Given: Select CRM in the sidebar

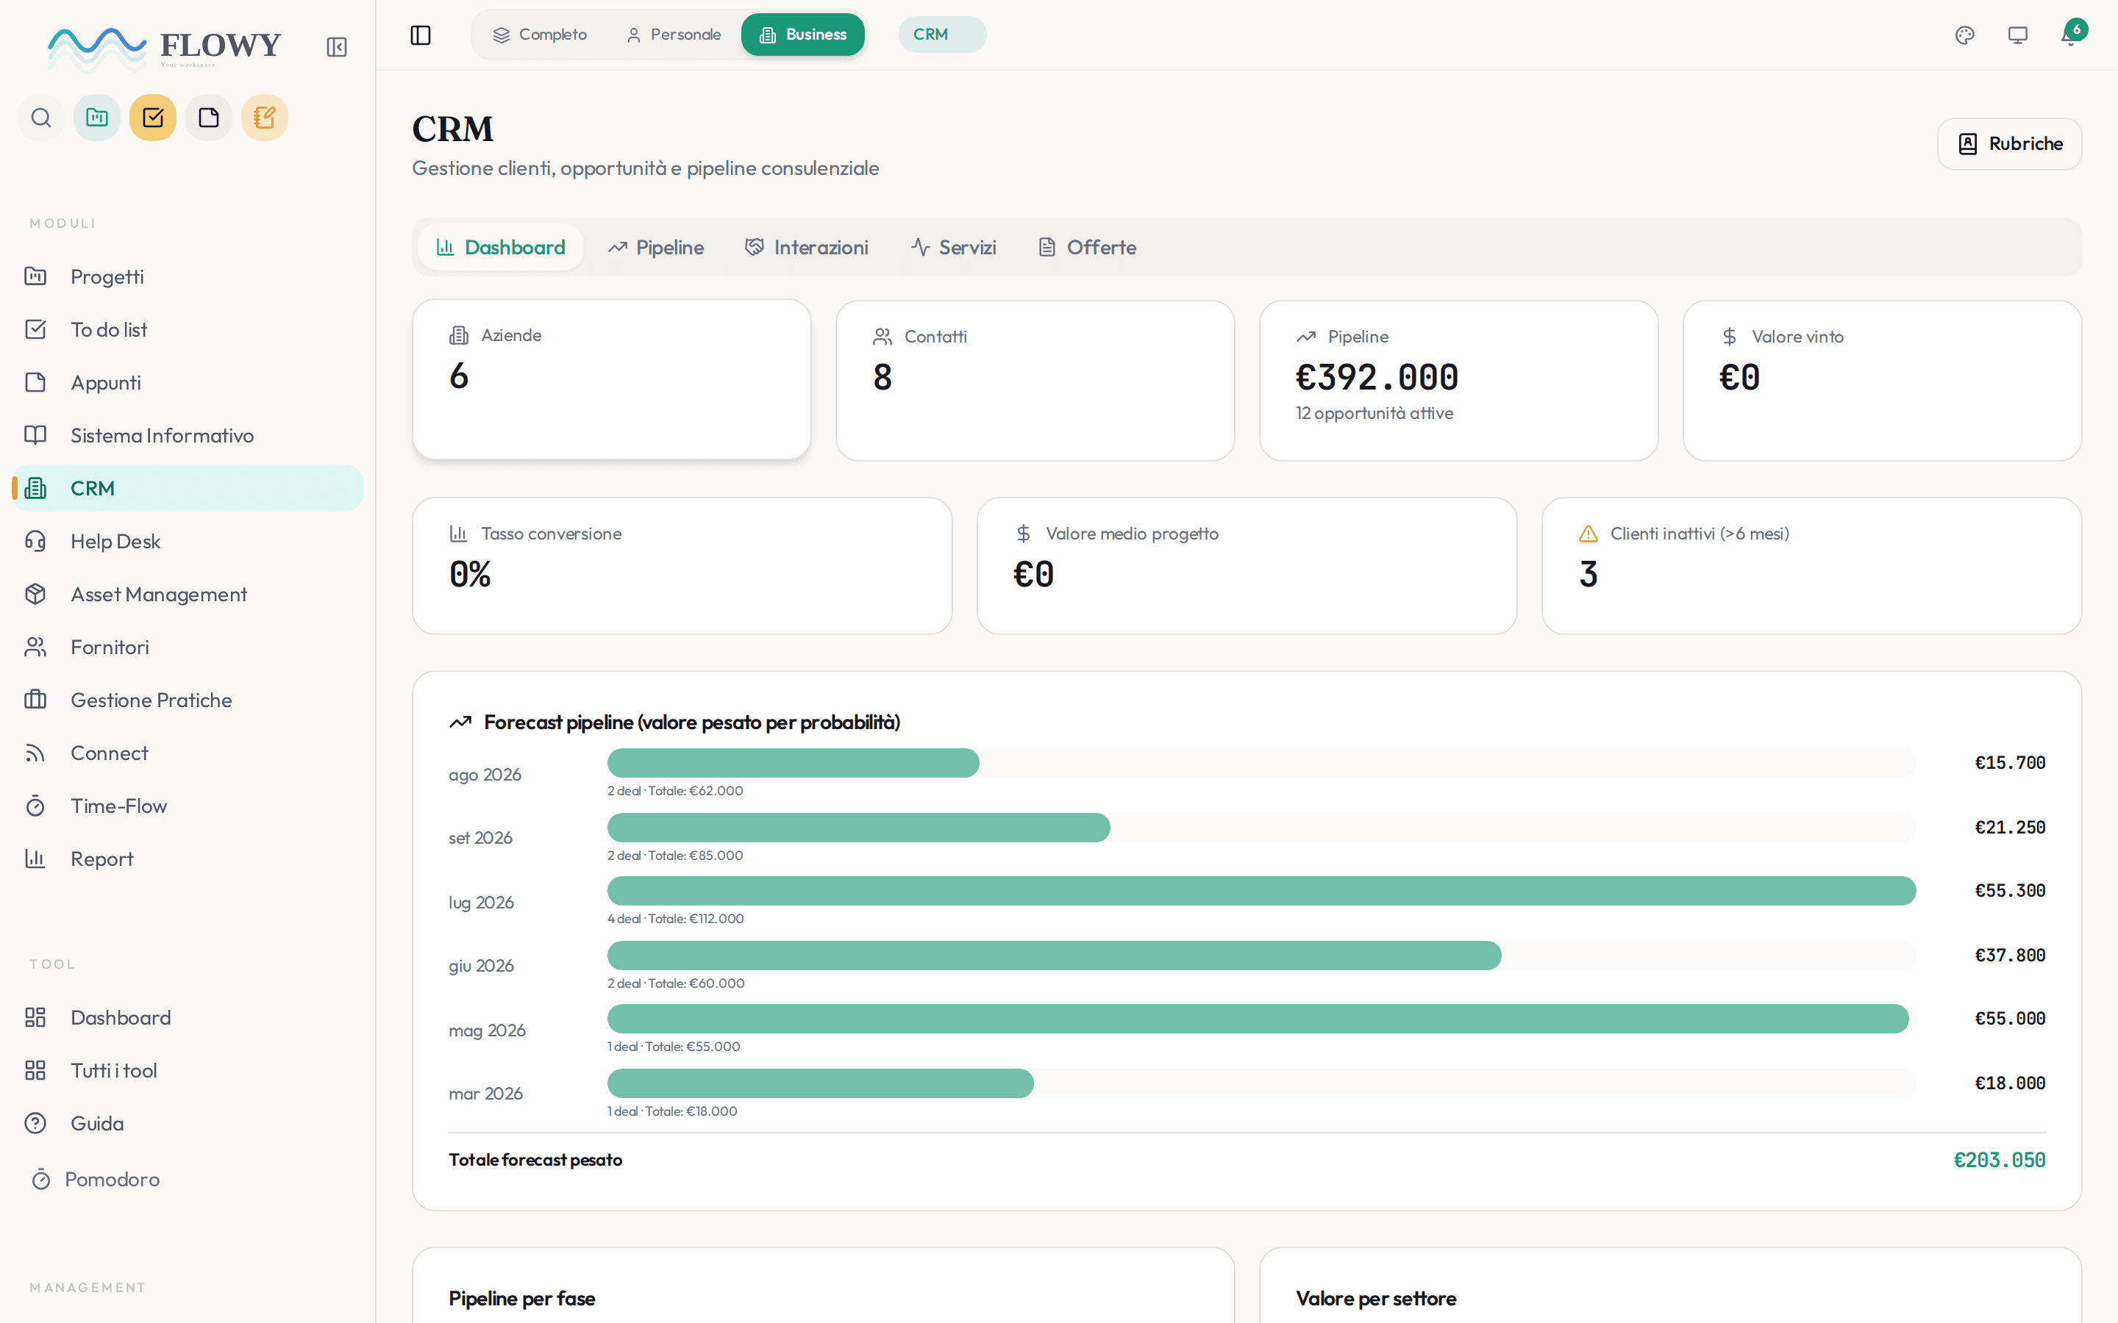Looking at the screenshot, I should coord(188,488).
